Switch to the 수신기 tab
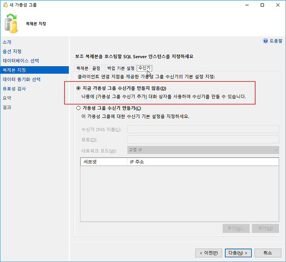The image size is (286, 262). tap(144, 68)
